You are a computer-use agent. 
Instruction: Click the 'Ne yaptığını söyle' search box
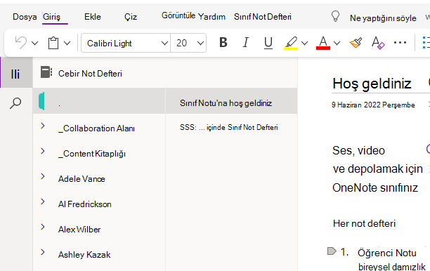tap(383, 18)
